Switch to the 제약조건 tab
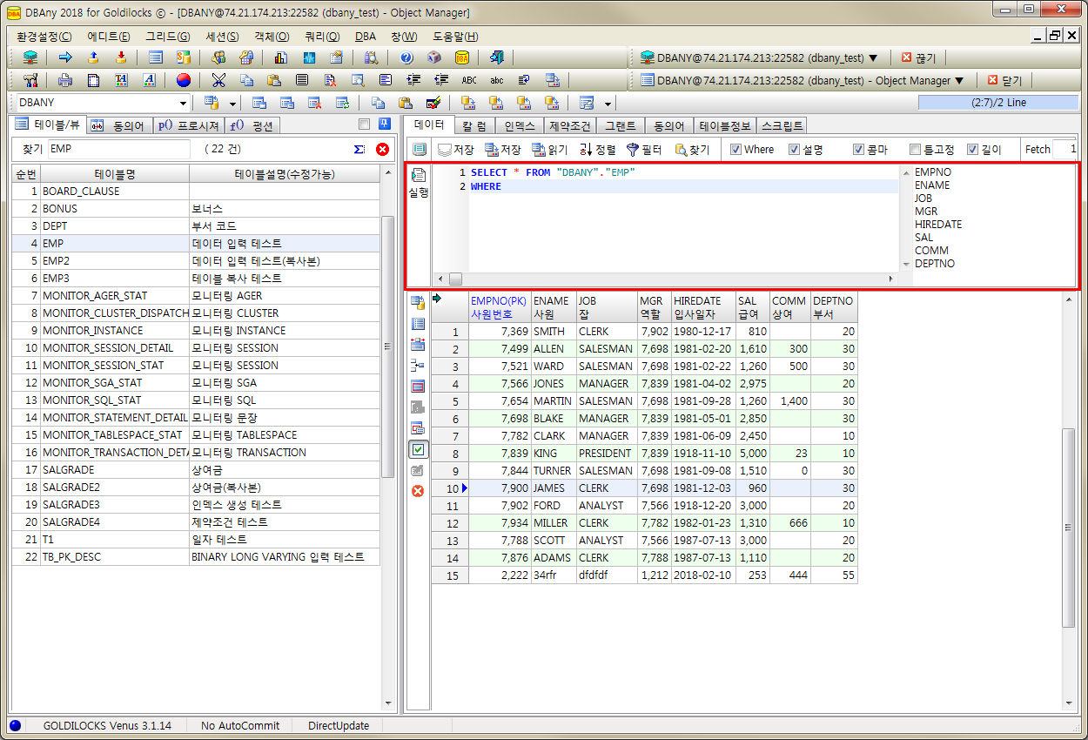 click(x=570, y=125)
